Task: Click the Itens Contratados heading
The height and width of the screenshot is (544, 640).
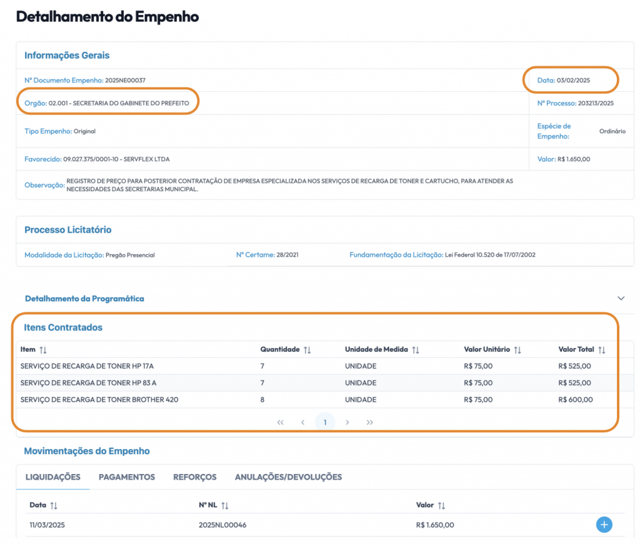Action: click(63, 327)
